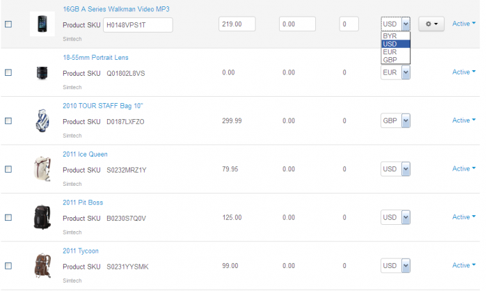The image size is (487, 291).
Task: Change Active status of 2011 Ice Queen
Action: pos(464,168)
